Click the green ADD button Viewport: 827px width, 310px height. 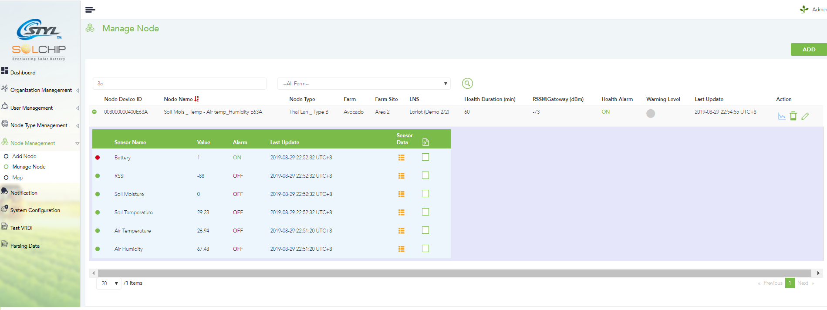coord(808,50)
